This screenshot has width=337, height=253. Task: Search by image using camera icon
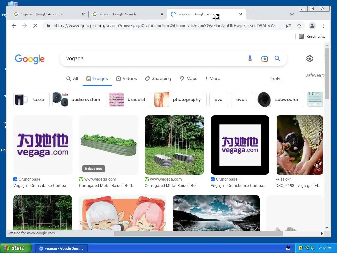[264, 59]
